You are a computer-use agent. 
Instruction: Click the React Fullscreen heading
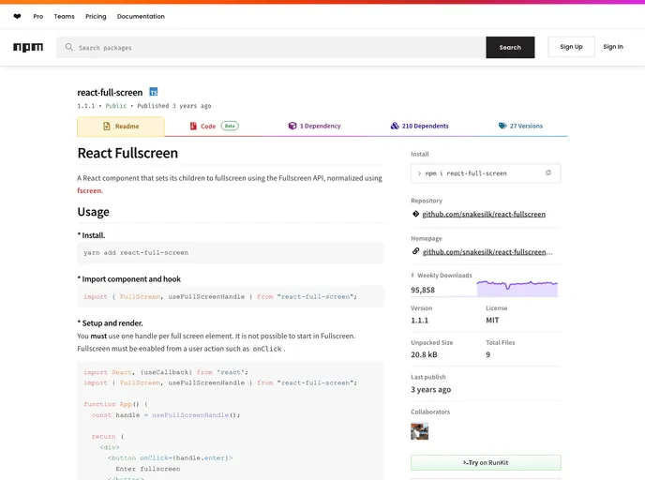[127, 153]
